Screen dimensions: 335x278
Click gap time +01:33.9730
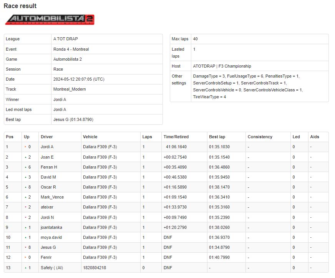coord(175,207)
